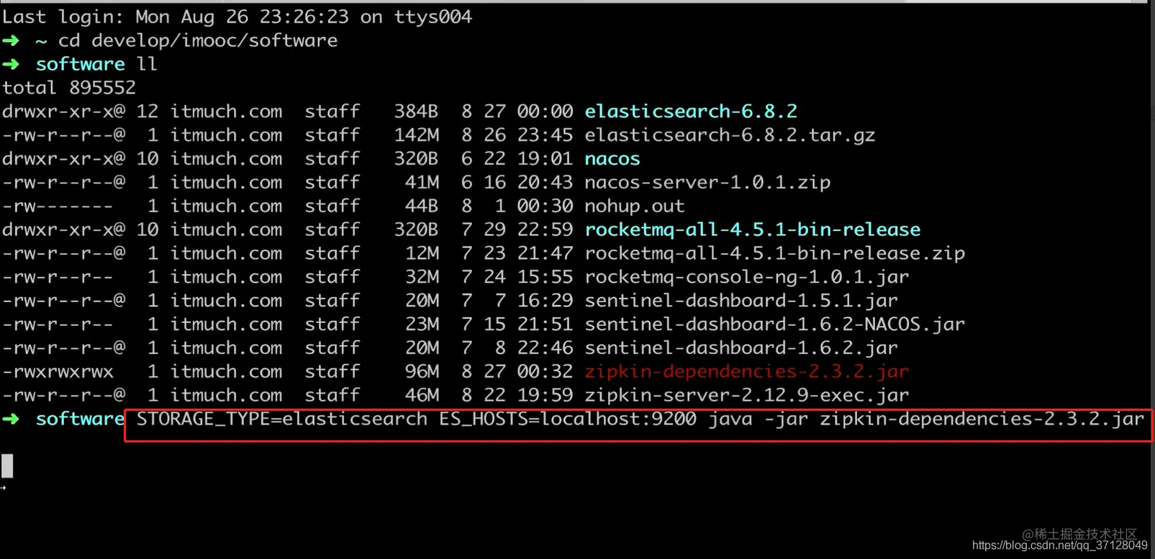Click the elasticsearch-6.8.2.tar.gz filename
Screen dimensions: 1155x559
tap(730, 135)
